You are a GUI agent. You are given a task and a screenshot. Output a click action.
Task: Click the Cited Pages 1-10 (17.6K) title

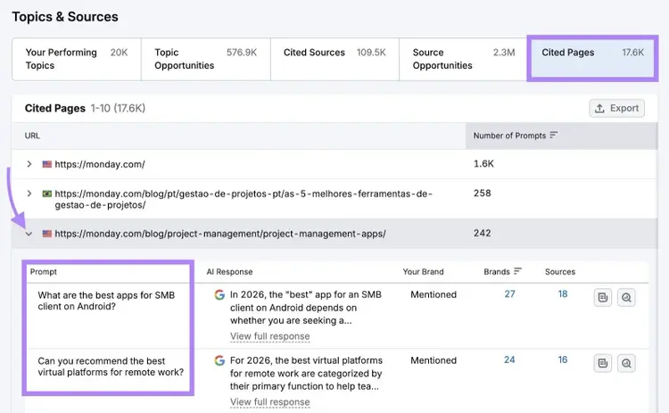[x=85, y=108]
